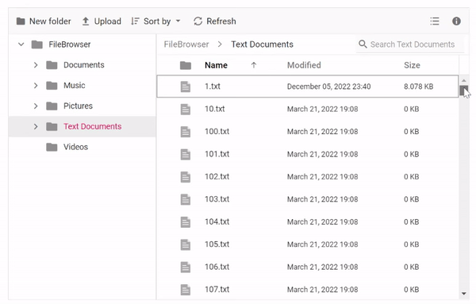Click the file icon of 102.txt

(186, 177)
